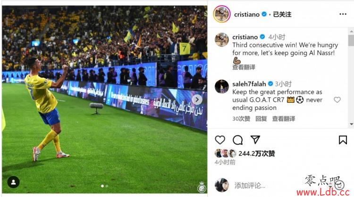Show tagged people via person icon
This screenshot has width=354, height=197.
[13, 182]
